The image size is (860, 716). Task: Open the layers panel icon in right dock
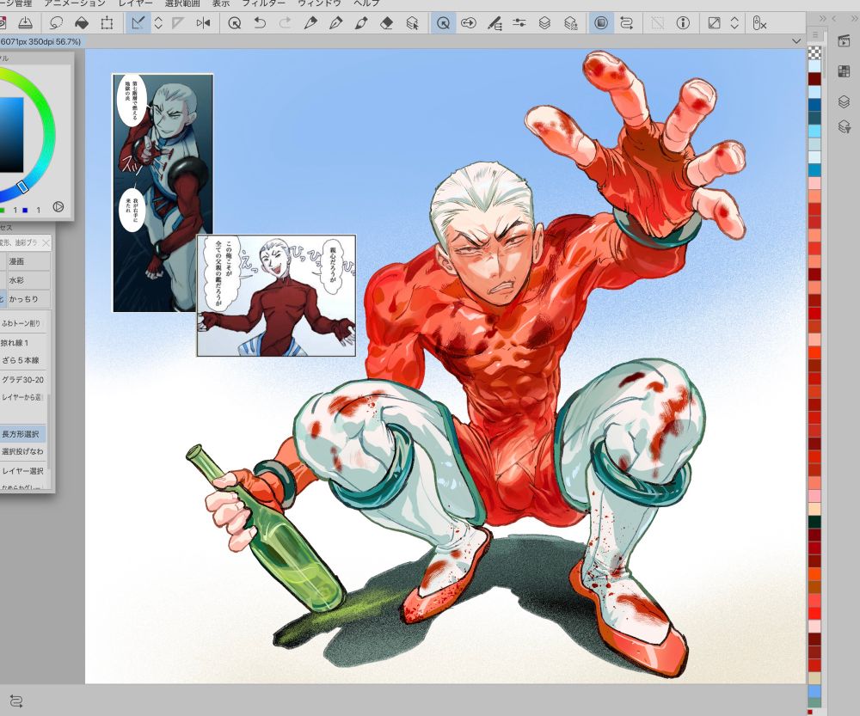(844, 101)
